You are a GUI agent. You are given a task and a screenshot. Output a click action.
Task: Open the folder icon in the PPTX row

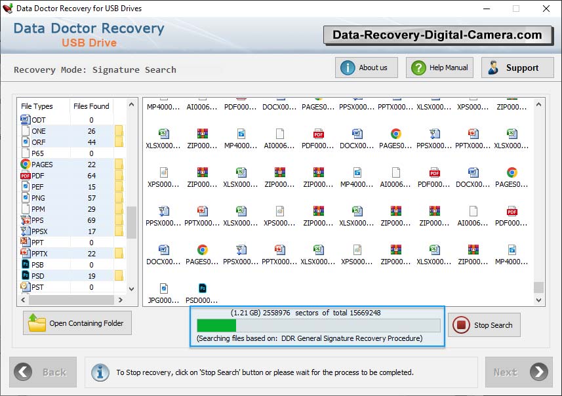tap(119, 253)
